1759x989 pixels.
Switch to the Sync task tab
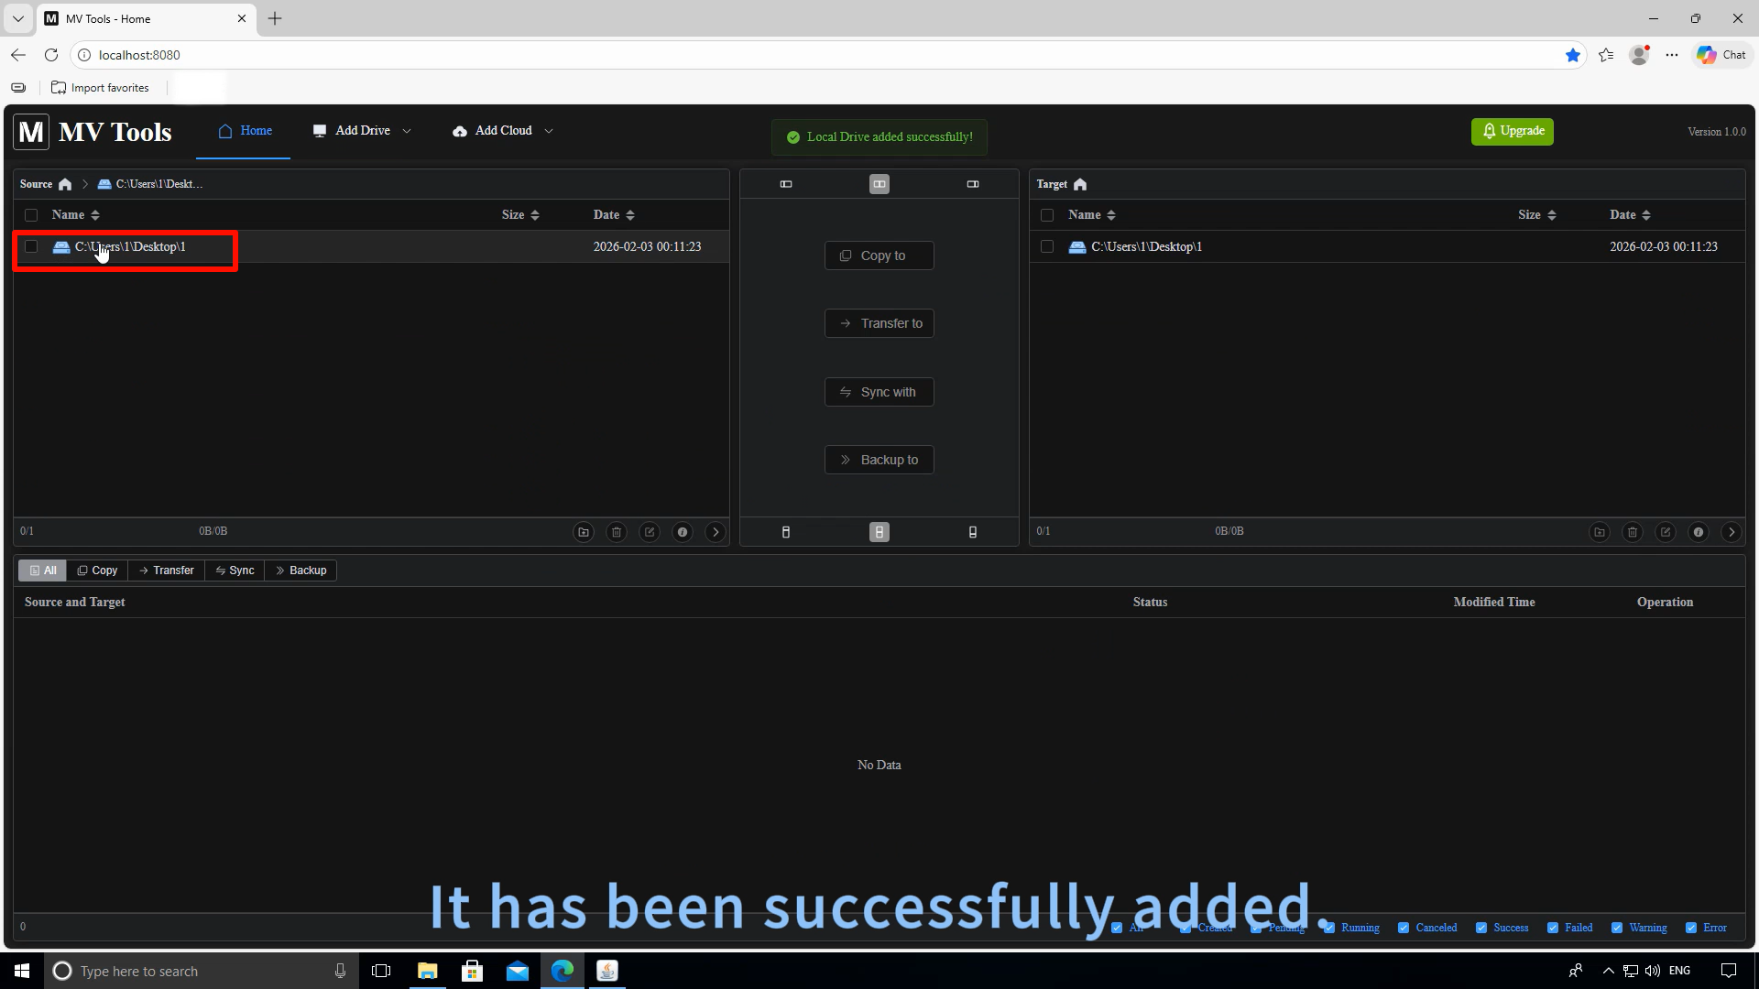[x=235, y=570]
